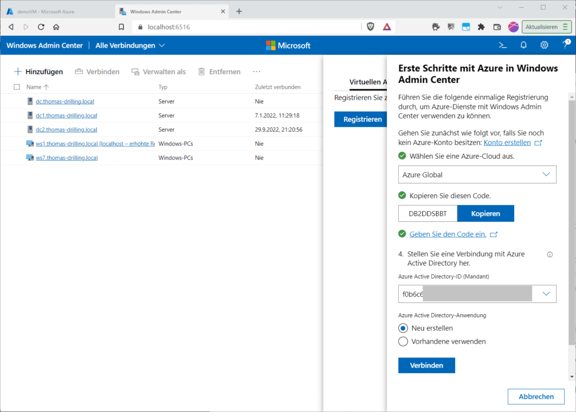Click the Registrieren button
The width and height of the screenshot is (576, 412).
[x=361, y=119]
